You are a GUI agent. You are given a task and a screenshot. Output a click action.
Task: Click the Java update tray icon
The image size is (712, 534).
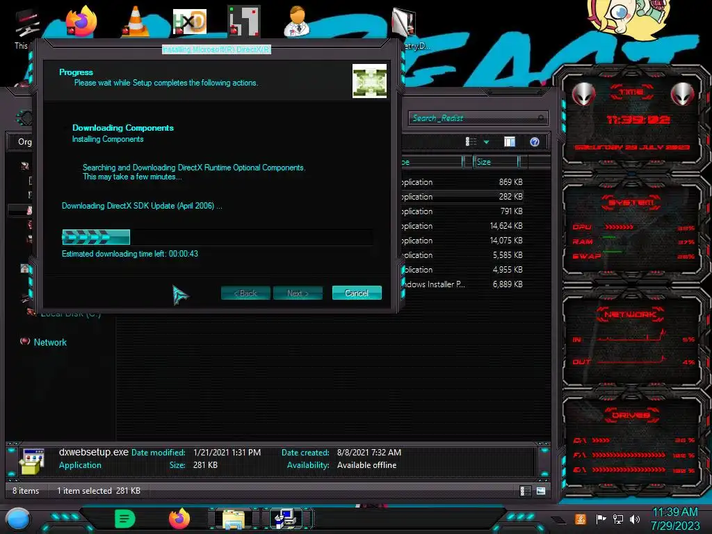pos(581,519)
